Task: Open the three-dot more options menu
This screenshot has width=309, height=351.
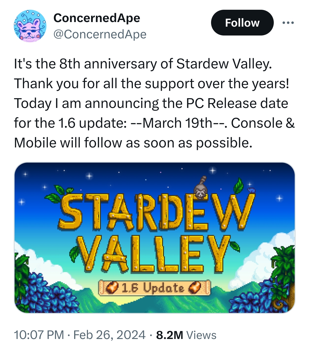Action: click(288, 23)
